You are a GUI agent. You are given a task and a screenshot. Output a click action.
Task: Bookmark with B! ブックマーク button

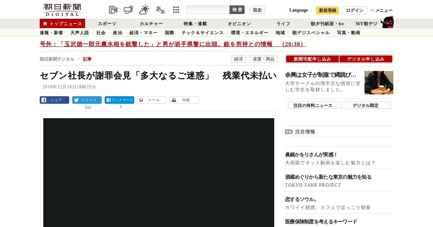[x=119, y=100]
